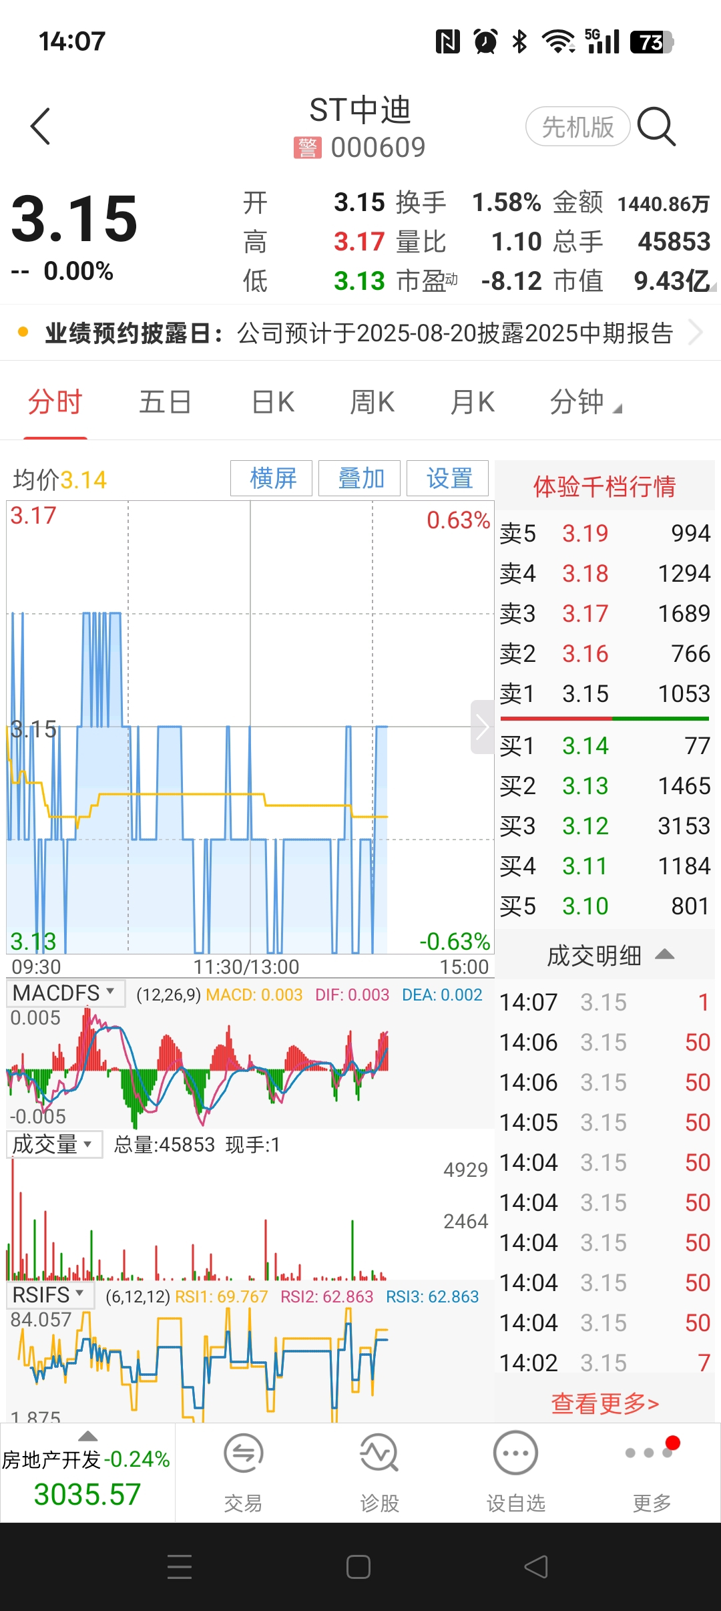Expand chart with side arrow handle
This screenshot has height=1611, width=721.
coord(482,727)
